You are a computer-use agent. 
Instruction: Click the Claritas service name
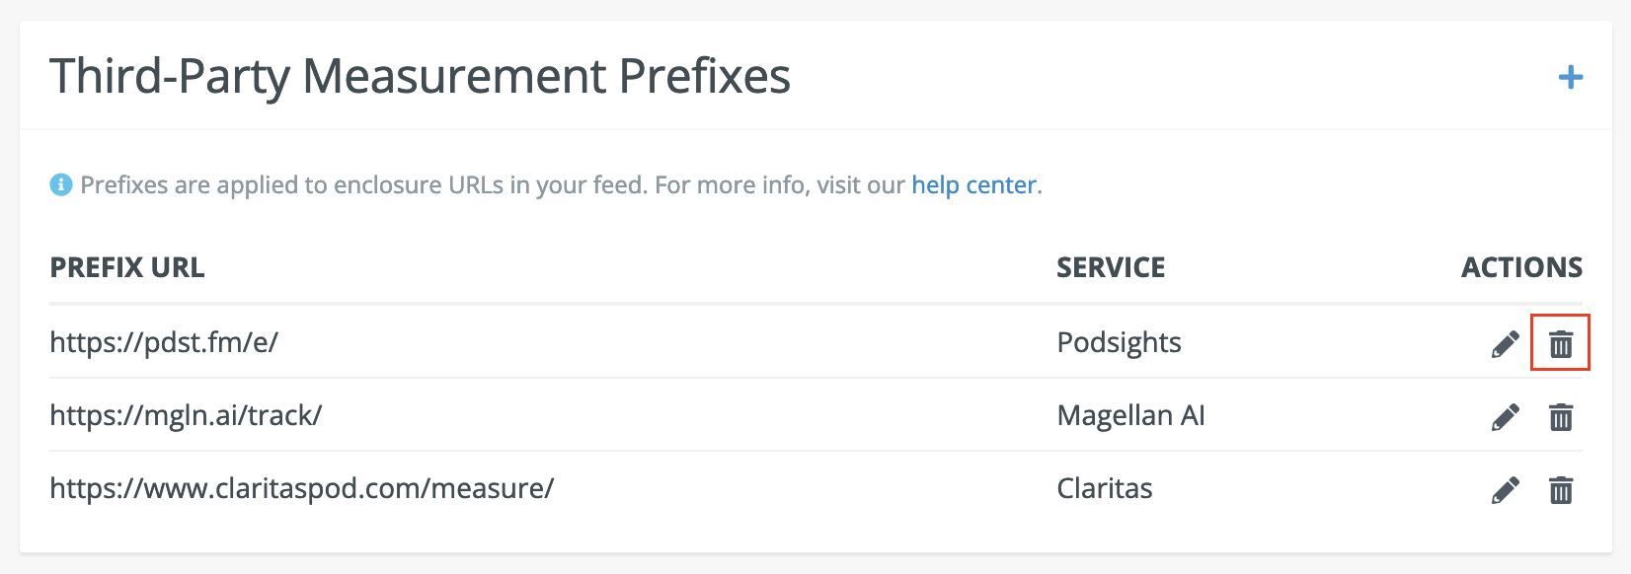click(1105, 488)
